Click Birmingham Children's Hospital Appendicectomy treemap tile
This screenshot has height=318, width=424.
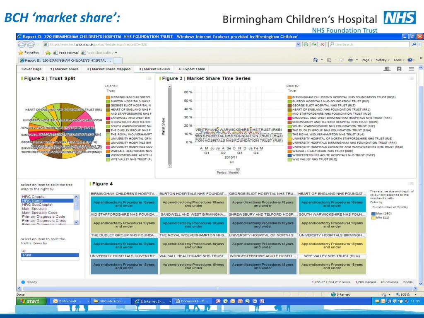124,204
